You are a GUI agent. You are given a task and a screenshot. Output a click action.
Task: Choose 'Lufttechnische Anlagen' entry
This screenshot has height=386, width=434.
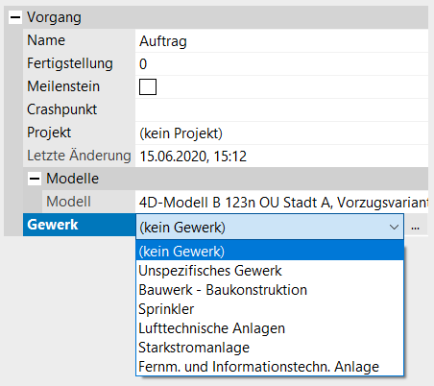coord(270,328)
